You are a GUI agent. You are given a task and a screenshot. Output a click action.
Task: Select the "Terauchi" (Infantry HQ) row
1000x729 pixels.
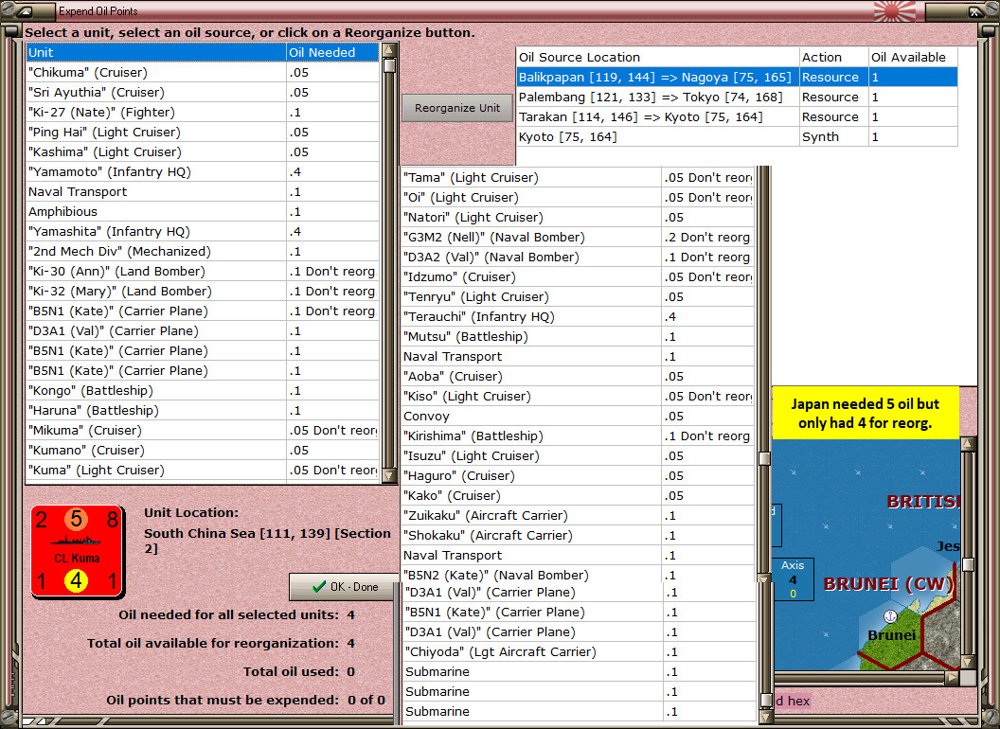pos(578,316)
